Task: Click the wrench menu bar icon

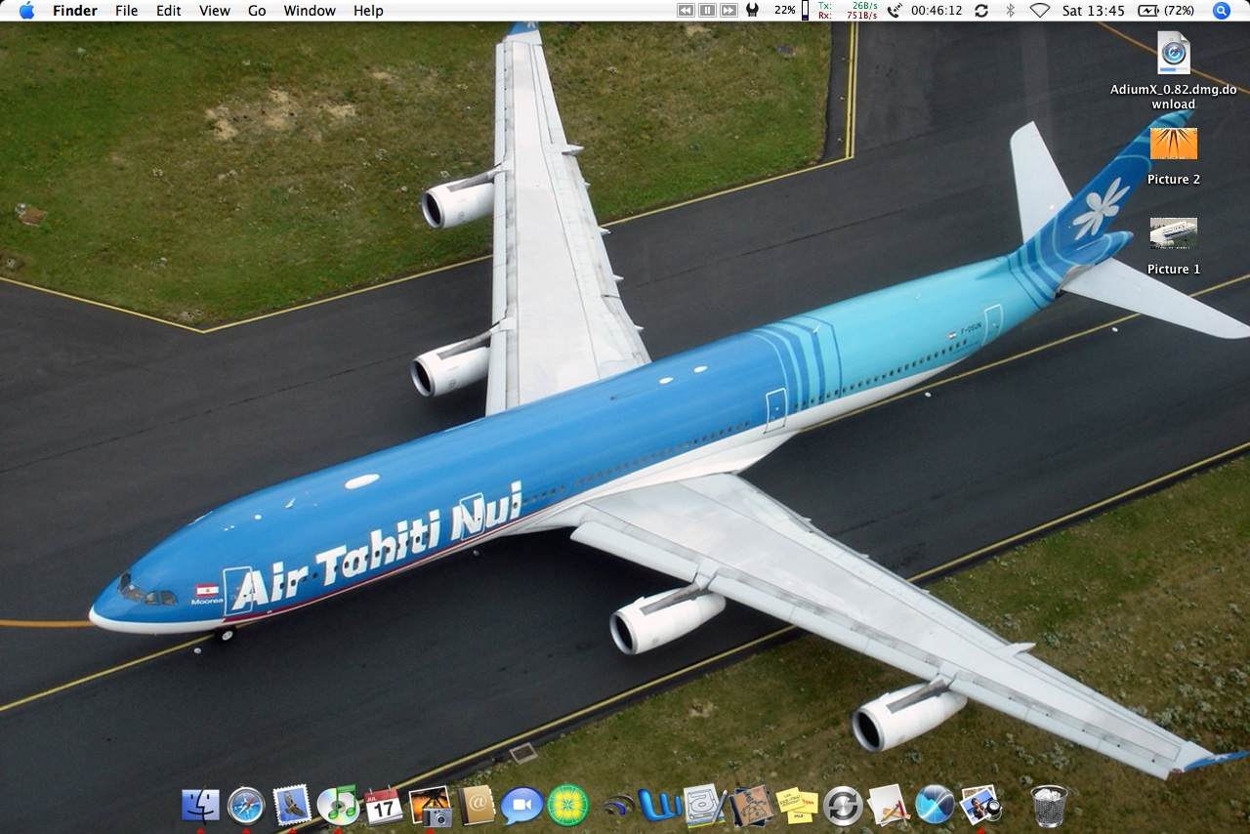Action: pos(752,11)
